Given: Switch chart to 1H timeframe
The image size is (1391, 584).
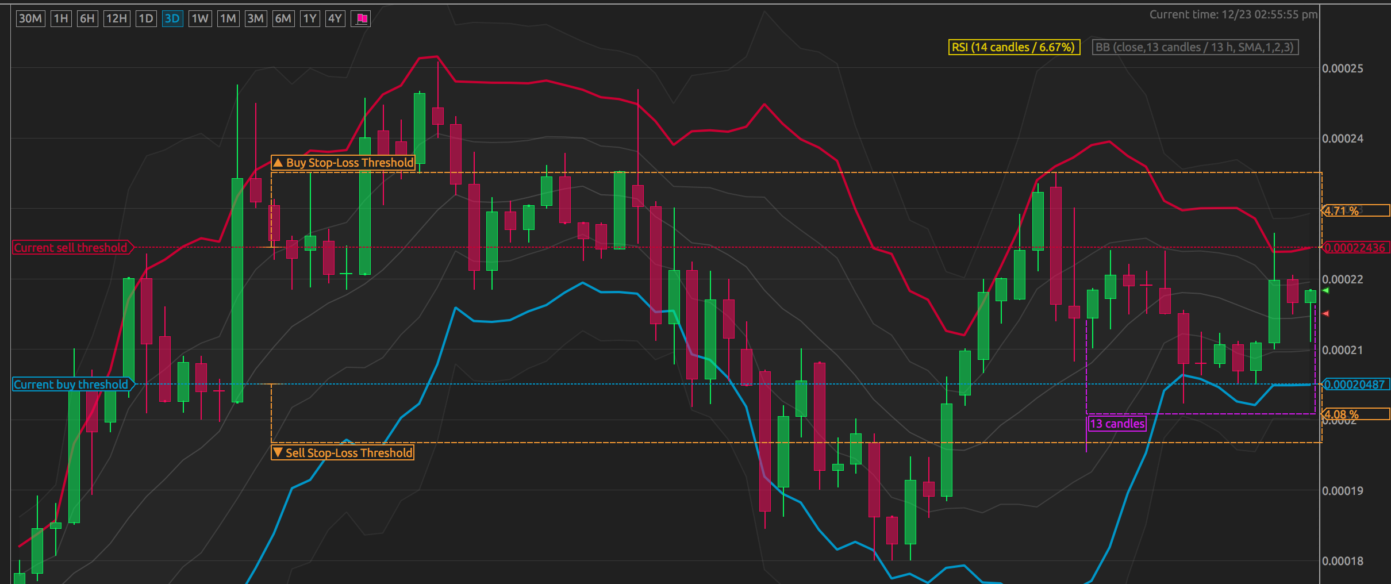Looking at the screenshot, I should (x=61, y=18).
